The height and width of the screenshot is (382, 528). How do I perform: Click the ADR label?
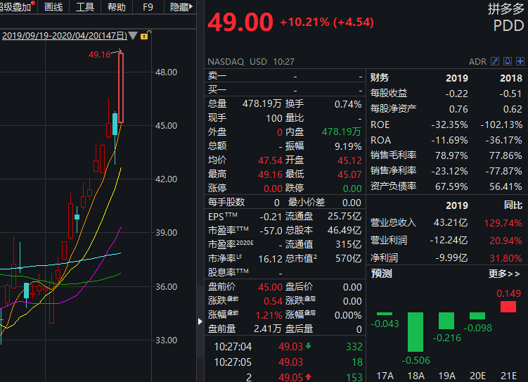pyautogui.click(x=477, y=62)
